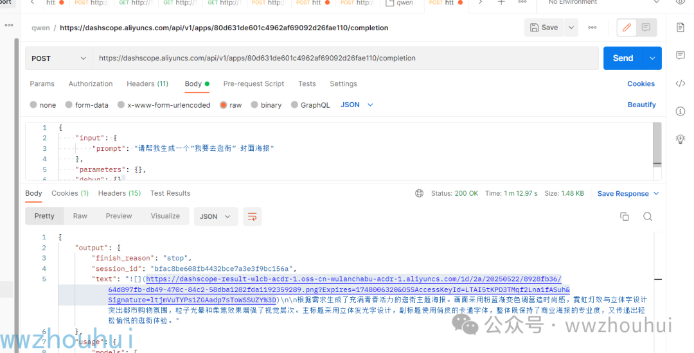Click the blue Send button
The height and width of the screenshot is (353, 694).
pyautogui.click(x=623, y=58)
